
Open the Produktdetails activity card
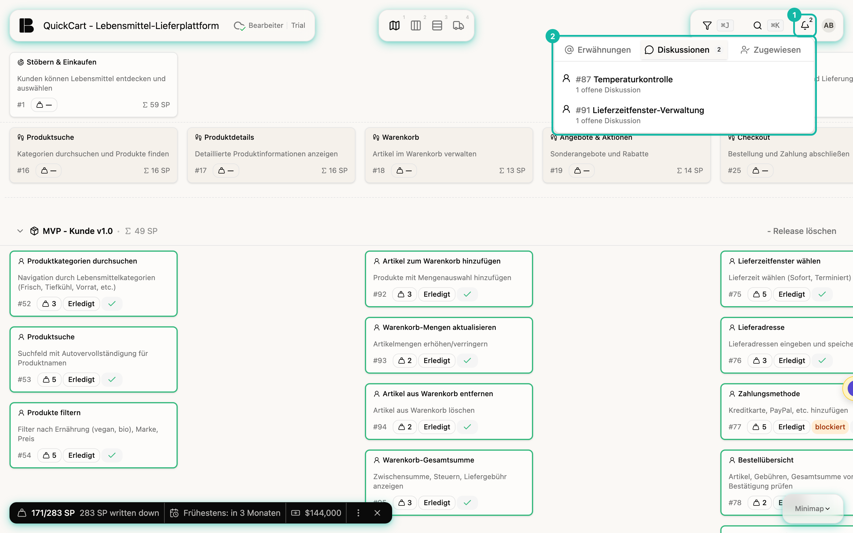tap(271, 155)
